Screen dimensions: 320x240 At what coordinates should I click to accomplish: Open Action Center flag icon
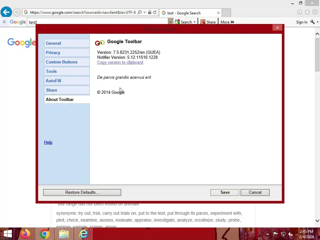275,234
